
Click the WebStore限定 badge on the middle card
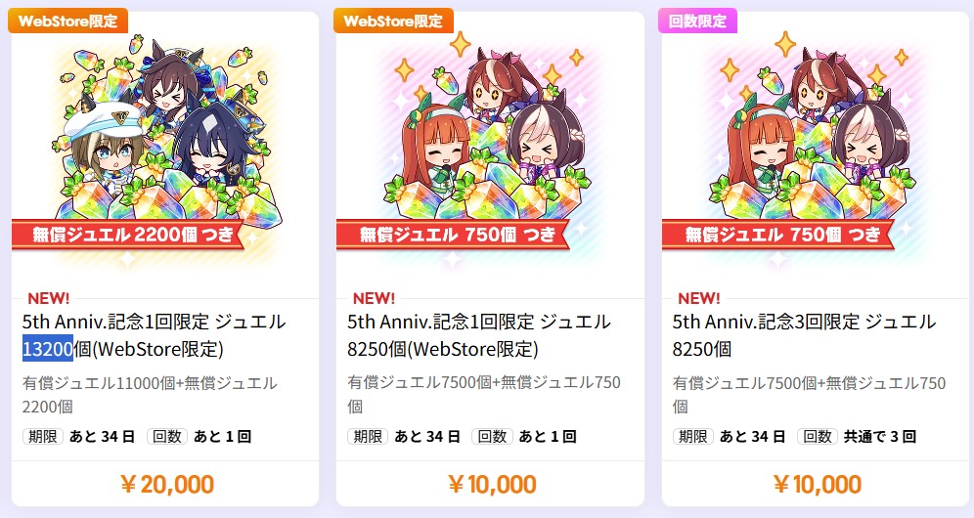pos(393,21)
